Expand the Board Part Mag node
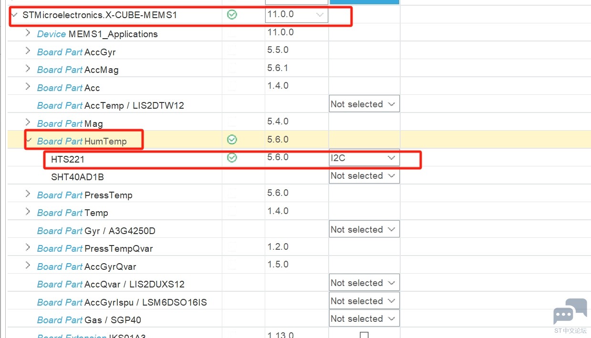 (x=28, y=123)
